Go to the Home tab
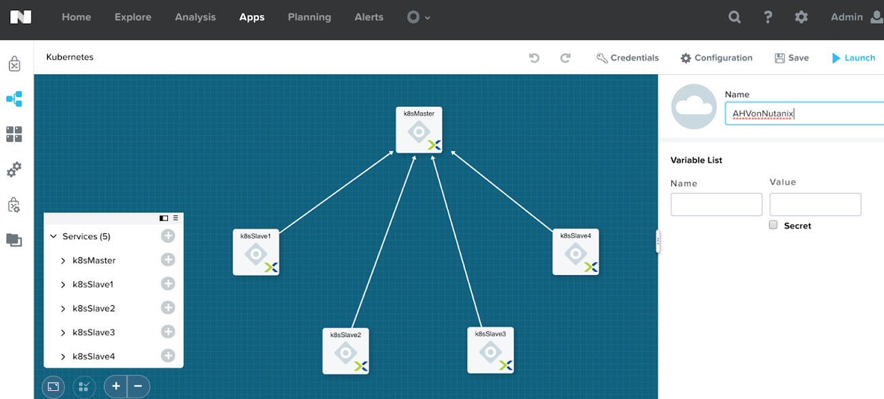 (76, 17)
